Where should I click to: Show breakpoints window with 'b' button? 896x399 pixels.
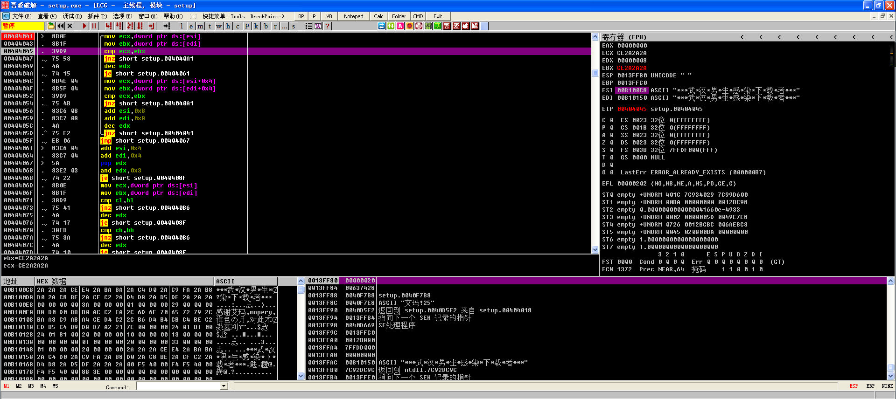click(266, 26)
